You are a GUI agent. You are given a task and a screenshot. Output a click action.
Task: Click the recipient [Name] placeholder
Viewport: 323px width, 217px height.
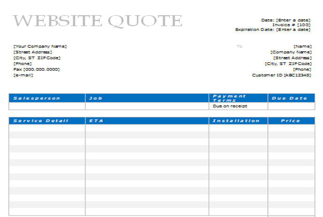click(302, 46)
